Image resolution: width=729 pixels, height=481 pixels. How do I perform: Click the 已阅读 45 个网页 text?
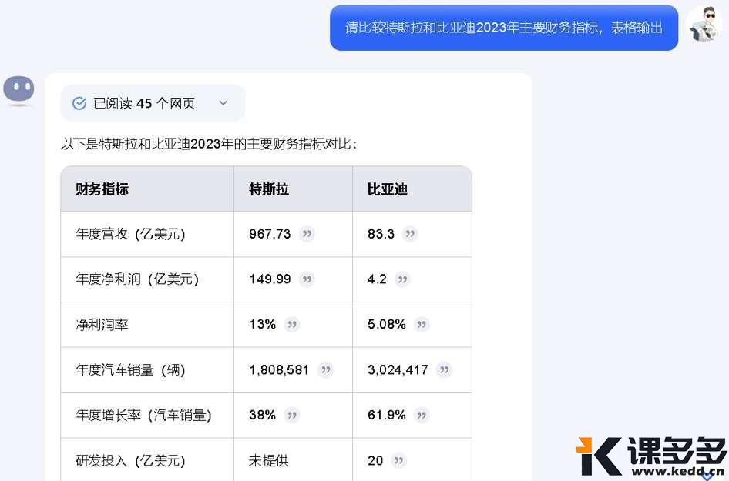(x=144, y=103)
